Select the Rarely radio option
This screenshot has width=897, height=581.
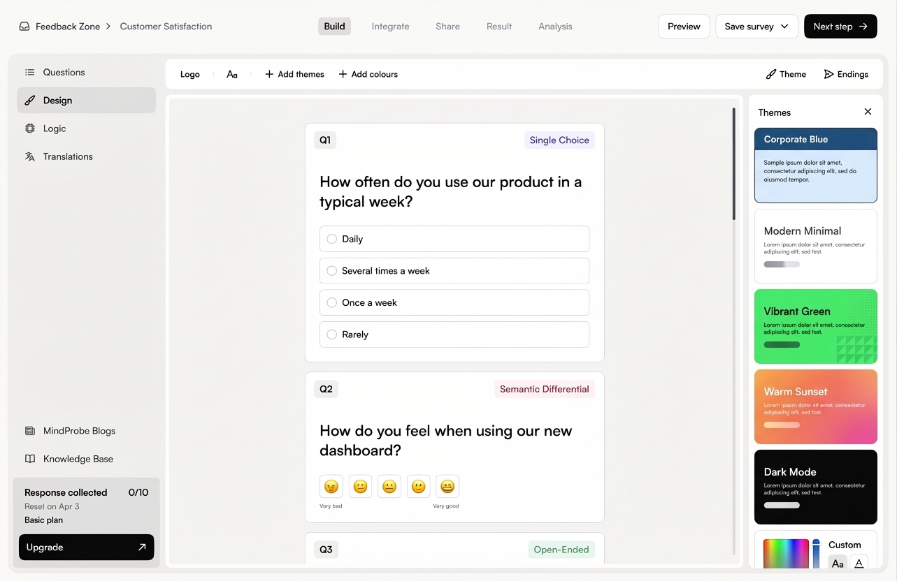[x=332, y=334]
